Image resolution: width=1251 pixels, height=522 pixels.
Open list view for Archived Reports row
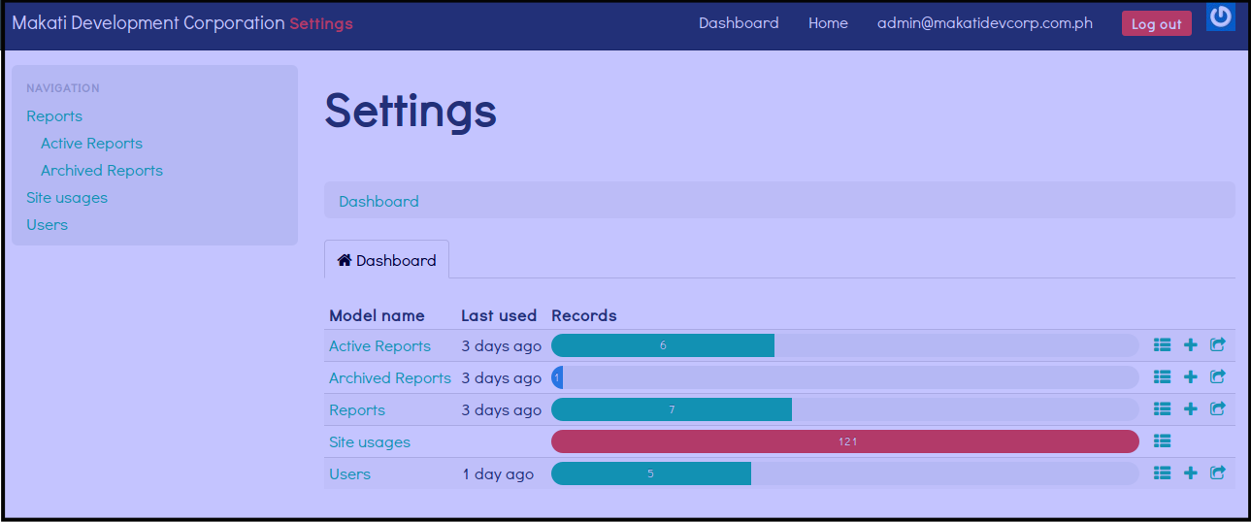point(1163,376)
